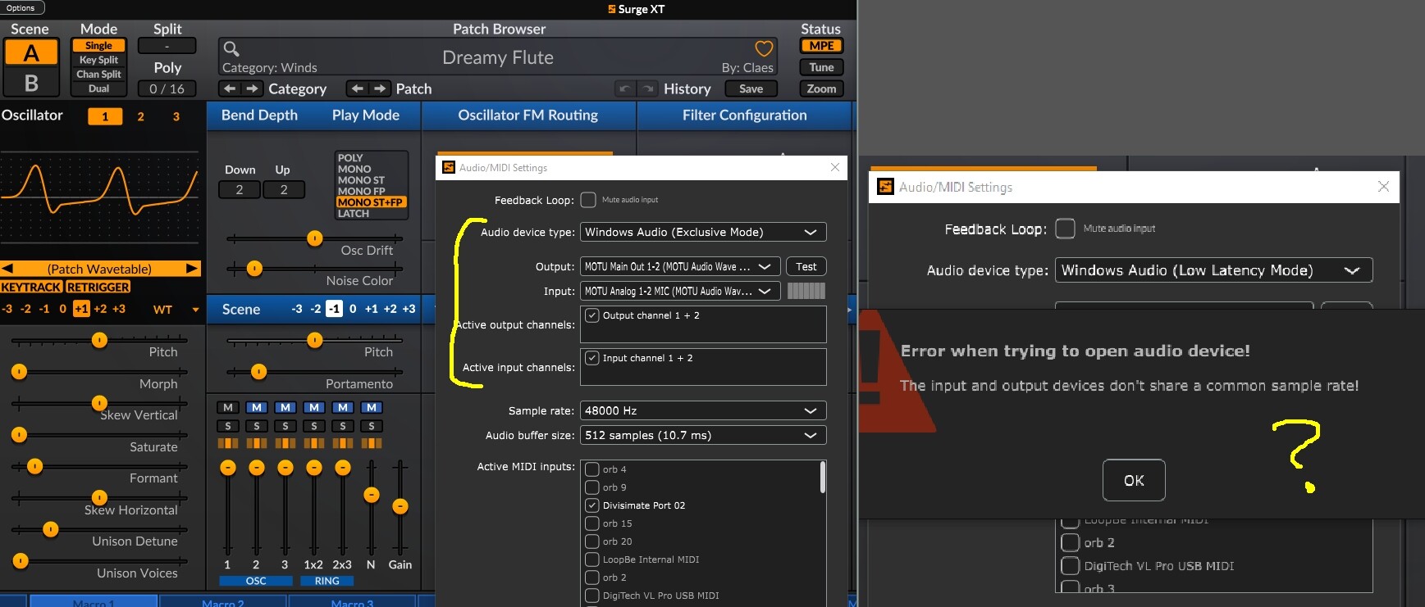Solo oscillator 3 in the mixer
The height and width of the screenshot is (607, 1425).
285,426
